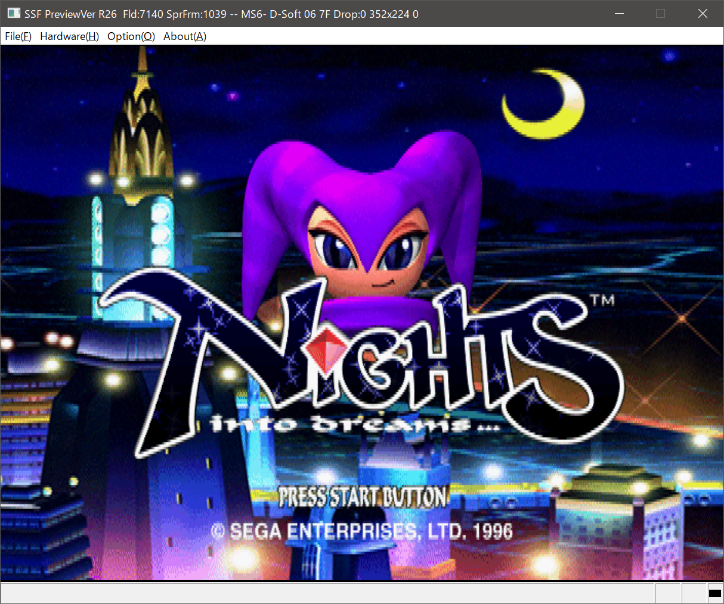Open the File menu
This screenshot has width=724, height=604.
pos(18,36)
